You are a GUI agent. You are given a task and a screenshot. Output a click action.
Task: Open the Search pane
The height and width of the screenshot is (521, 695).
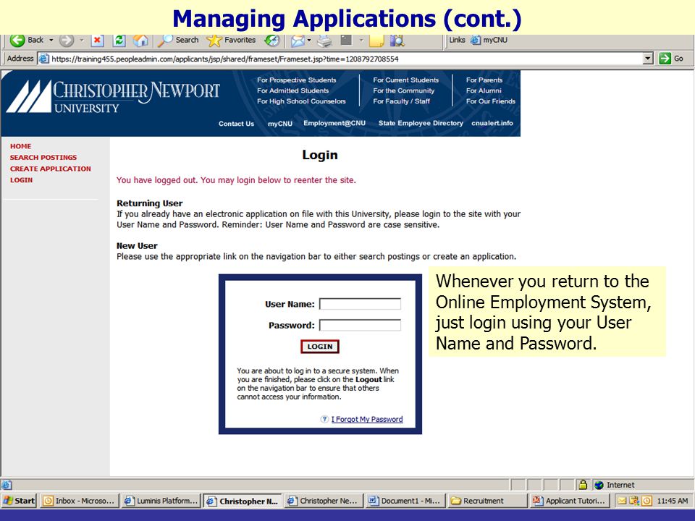click(x=178, y=41)
